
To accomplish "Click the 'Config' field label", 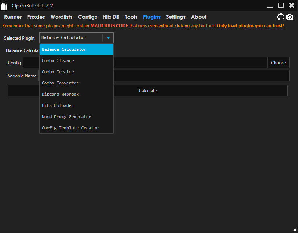I will pyautogui.click(x=14, y=63).
